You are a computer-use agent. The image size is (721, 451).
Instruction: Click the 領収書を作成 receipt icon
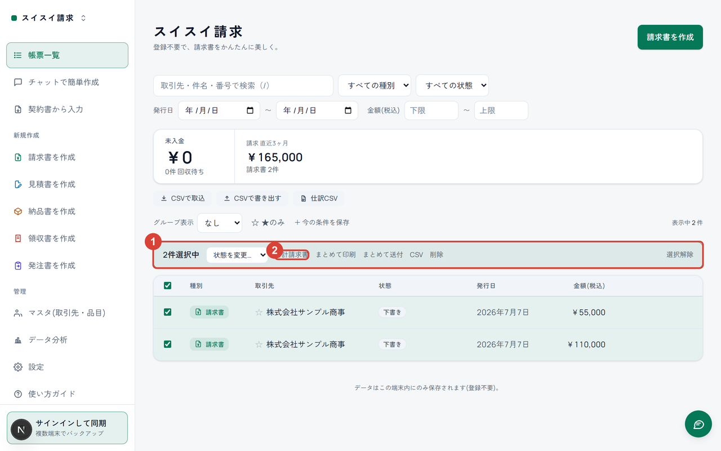[18, 238]
